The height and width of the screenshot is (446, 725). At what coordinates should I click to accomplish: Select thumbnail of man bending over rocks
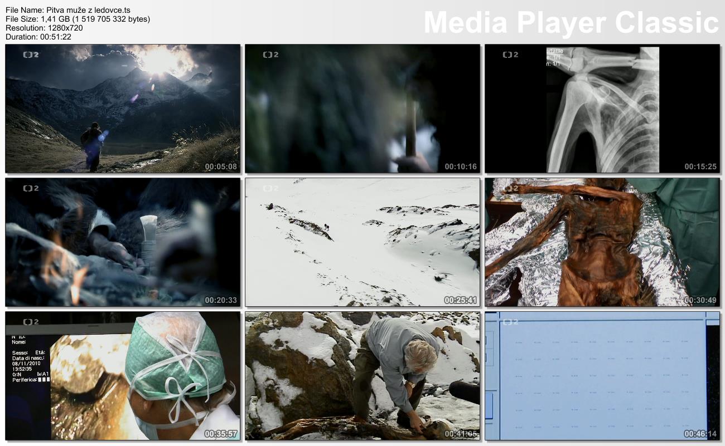pos(362,376)
